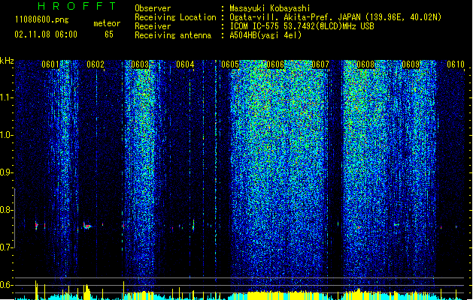This screenshot has width=473, height=300.
Task: Click the Receiving antenna label
Action: (173, 35)
